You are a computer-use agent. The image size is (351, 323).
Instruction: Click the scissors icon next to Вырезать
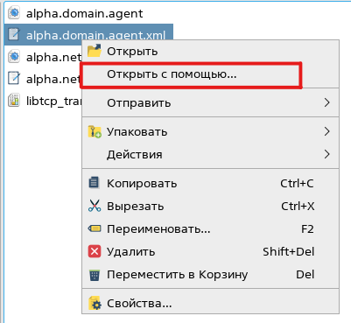pos(95,206)
